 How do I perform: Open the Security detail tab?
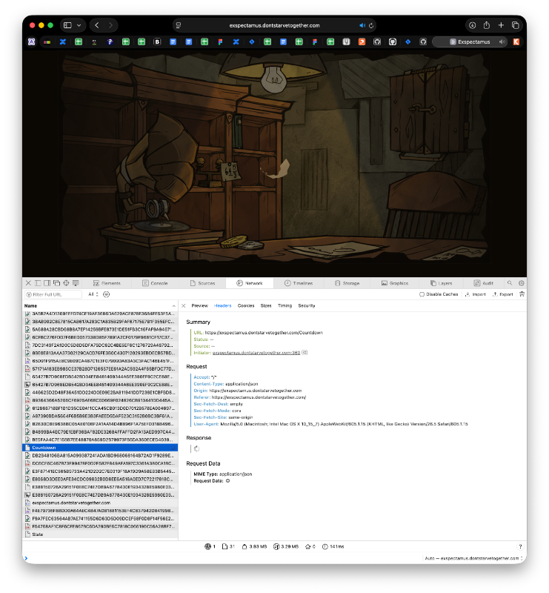(x=306, y=305)
